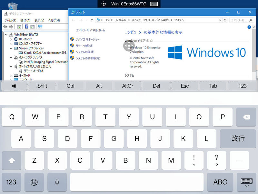Open the デバイス マネージャー link in System
Screen dimensions: 258x194
(x=87, y=39)
